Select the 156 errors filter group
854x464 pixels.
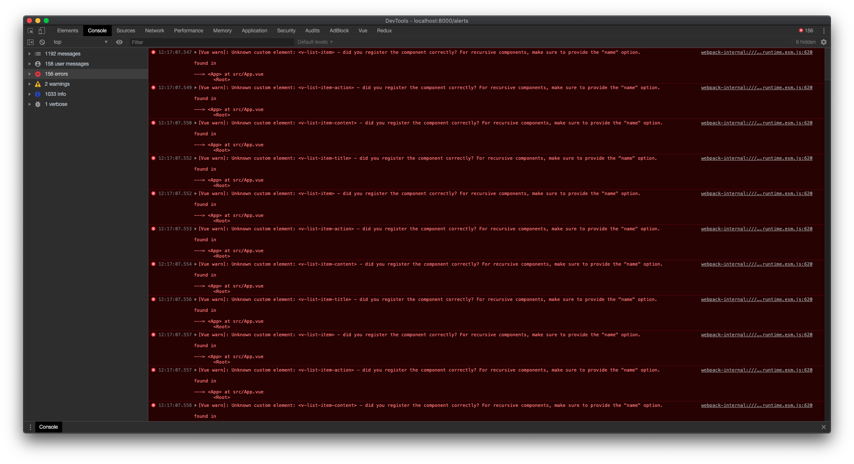click(56, 74)
